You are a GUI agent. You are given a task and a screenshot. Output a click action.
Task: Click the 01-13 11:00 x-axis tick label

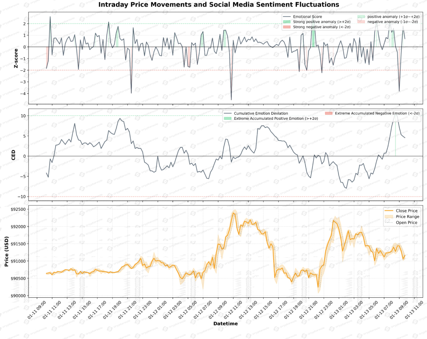[x=414, y=310]
